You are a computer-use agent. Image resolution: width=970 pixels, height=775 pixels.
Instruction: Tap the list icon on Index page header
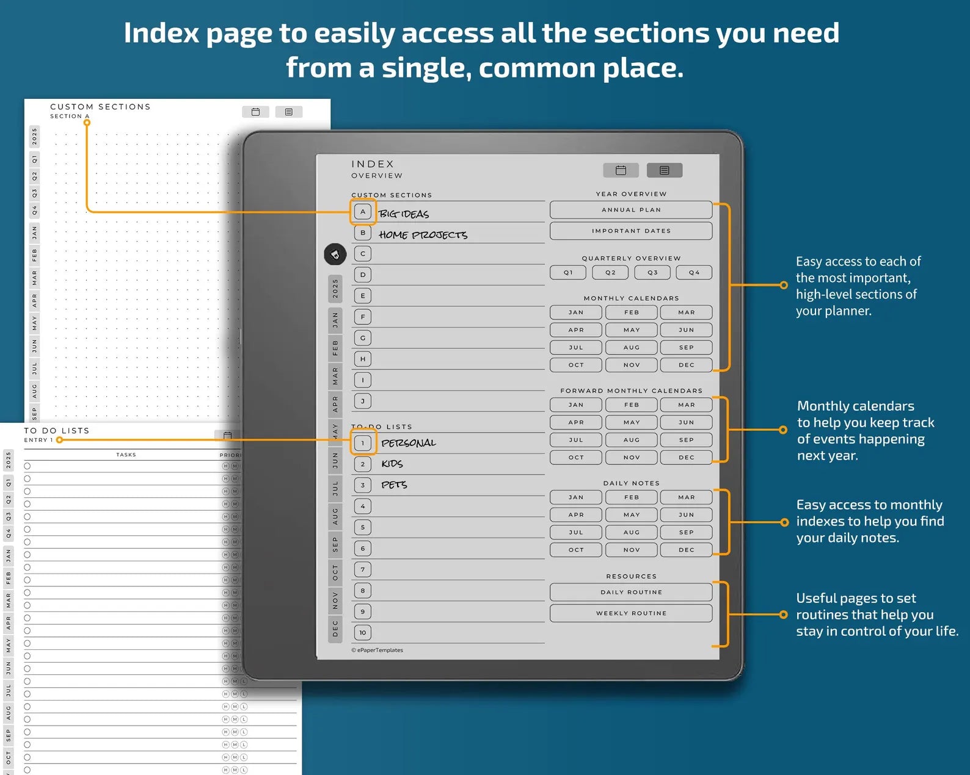(x=665, y=170)
